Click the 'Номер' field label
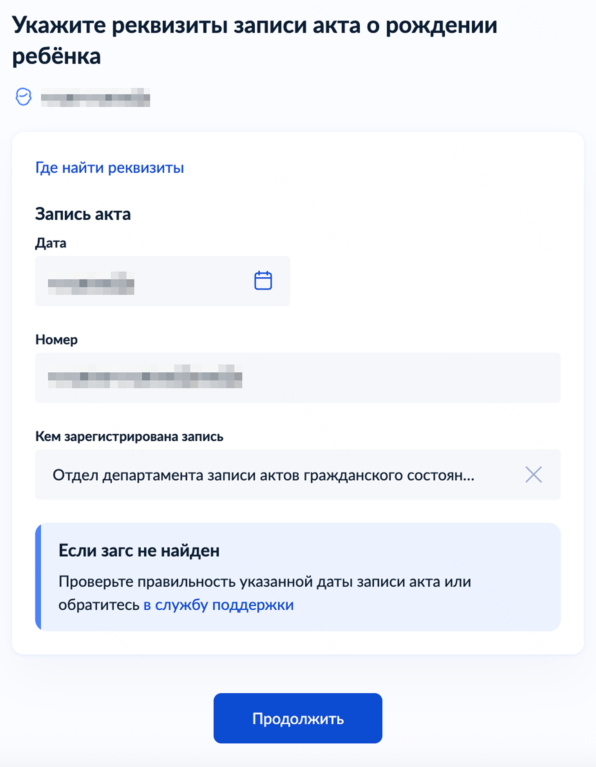The height and width of the screenshot is (767, 596). pos(57,340)
